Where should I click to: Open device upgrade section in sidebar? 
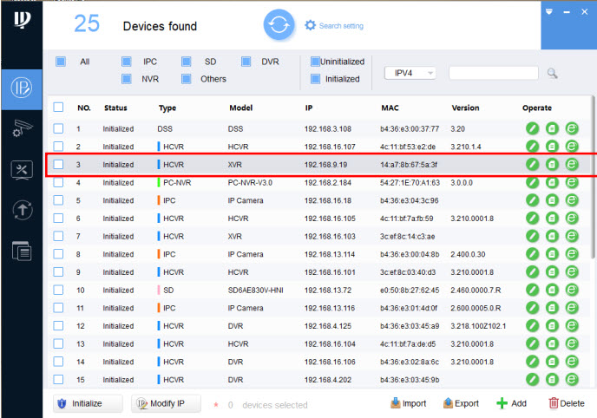point(22,210)
